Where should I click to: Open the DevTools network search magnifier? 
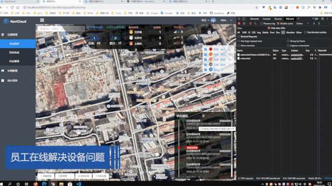tap(255, 24)
